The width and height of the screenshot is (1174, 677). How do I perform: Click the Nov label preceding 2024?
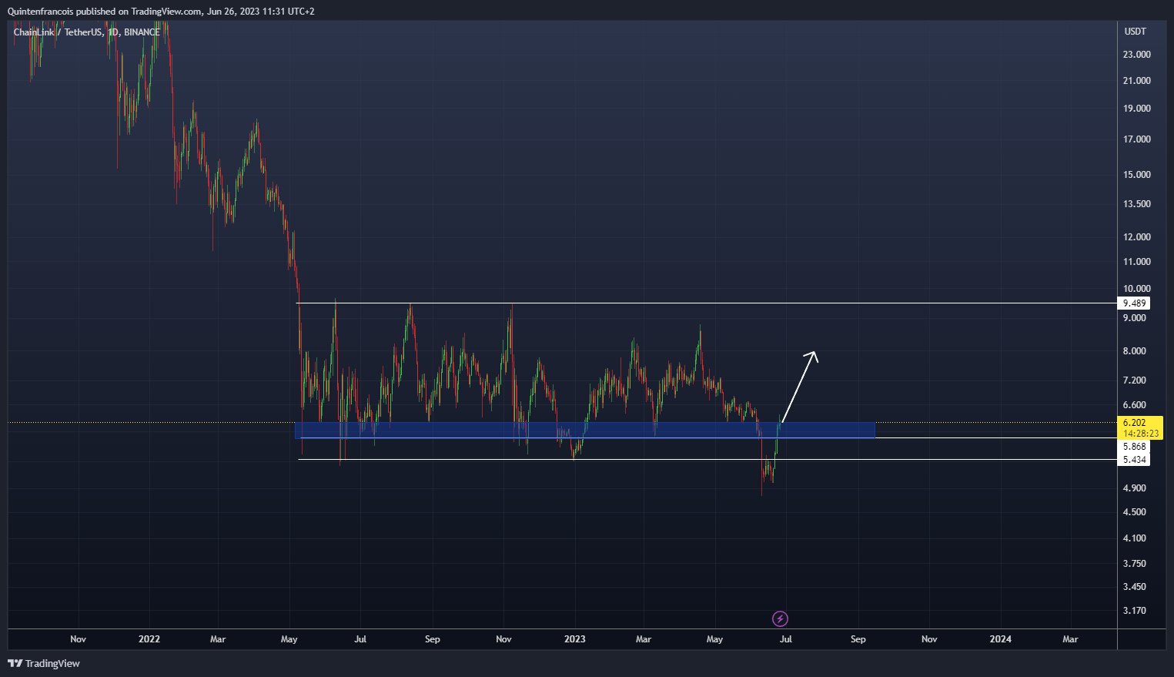(x=929, y=639)
